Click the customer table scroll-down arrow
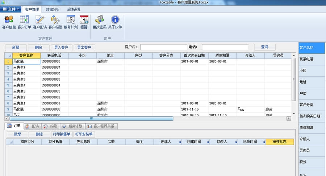This screenshot has width=326, height=176. point(294,114)
